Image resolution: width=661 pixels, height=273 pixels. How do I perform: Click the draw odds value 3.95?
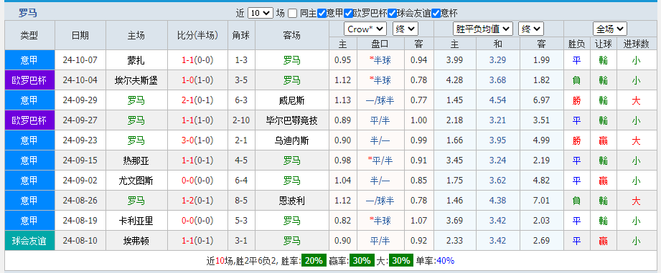(498, 141)
